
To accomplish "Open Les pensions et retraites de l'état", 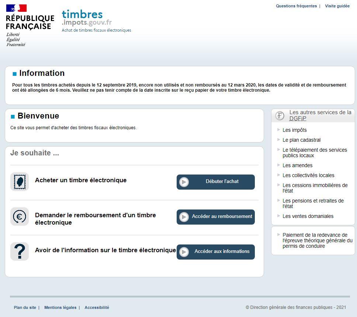I will (313, 203).
